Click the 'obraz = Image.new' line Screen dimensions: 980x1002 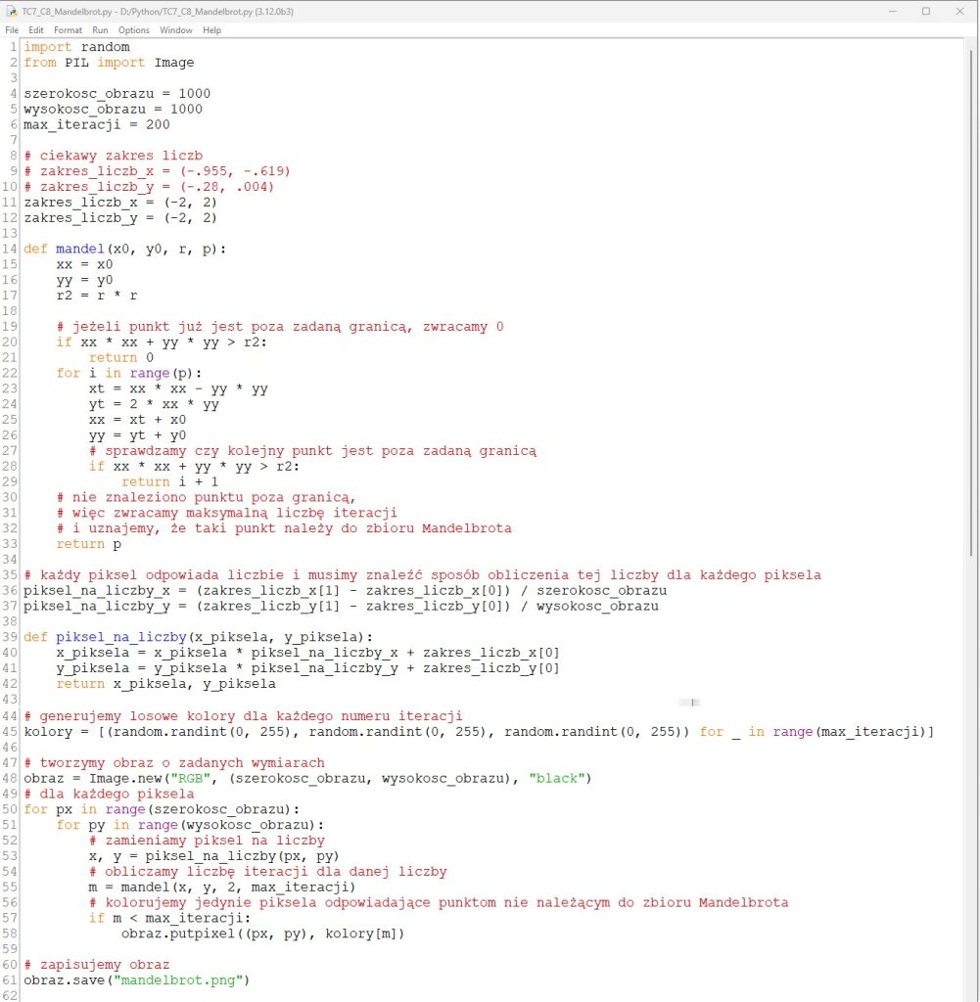pos(307,778)
